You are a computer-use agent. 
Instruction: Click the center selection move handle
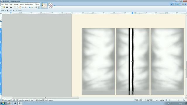132,62
